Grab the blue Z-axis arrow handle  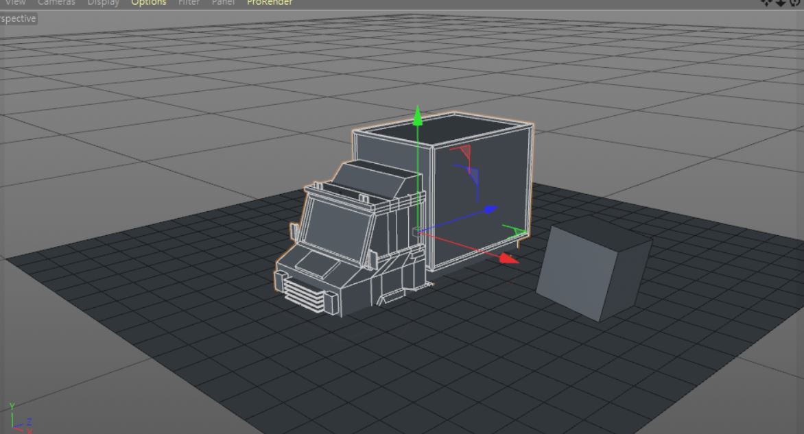(x=490, y=208)
